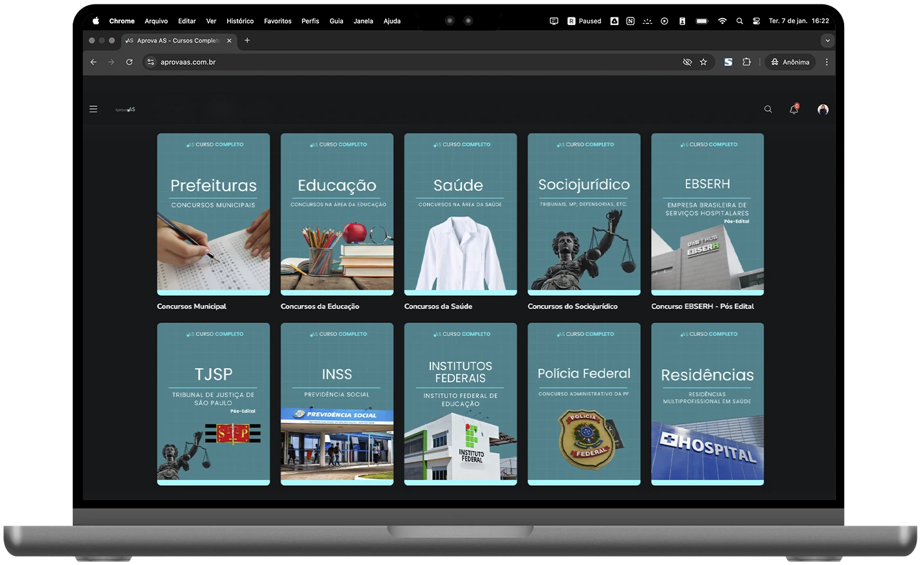Go forward in the browser
This screenshot has height=565, width=920.
tap(111, 62)
